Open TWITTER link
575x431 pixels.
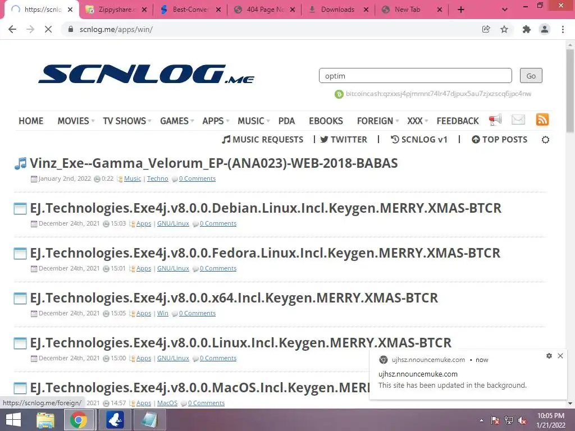[x=344, y=140]
